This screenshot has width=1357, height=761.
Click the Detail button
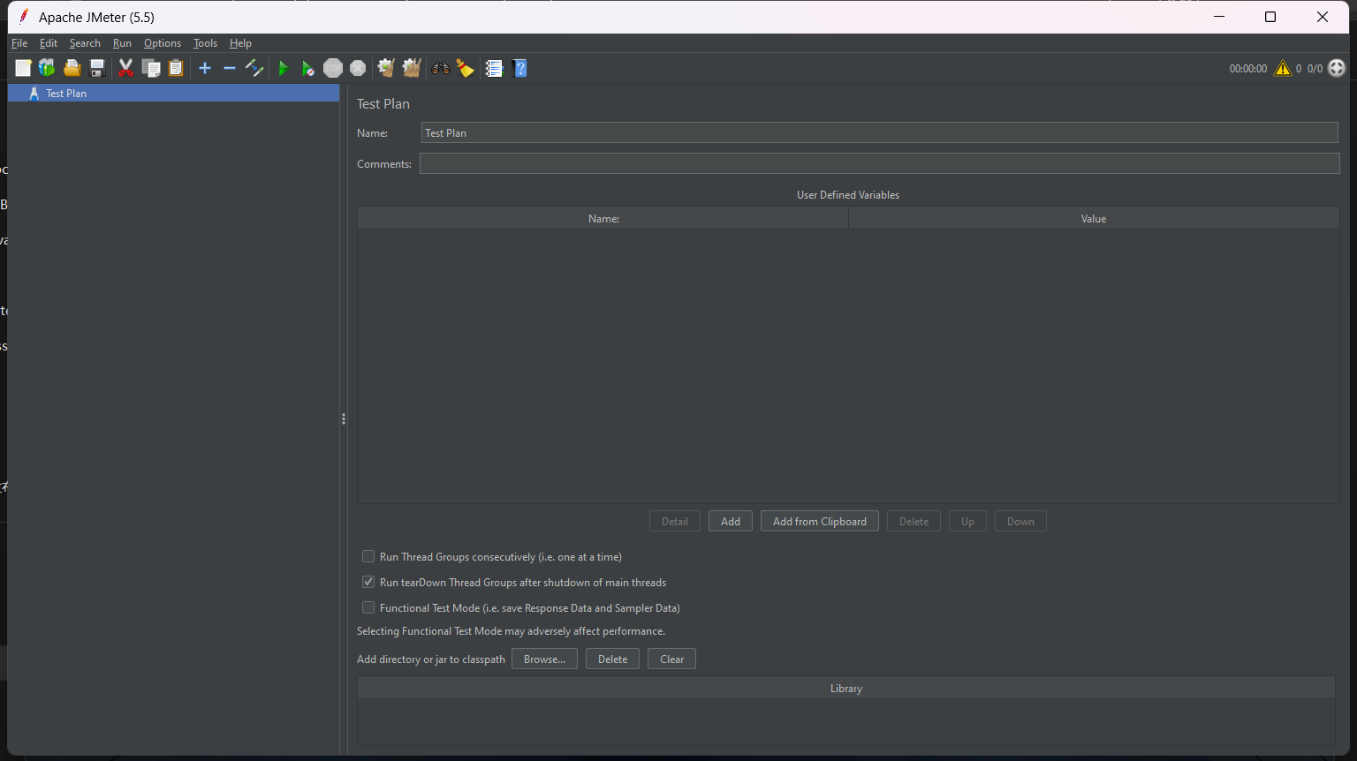(675, 522)
